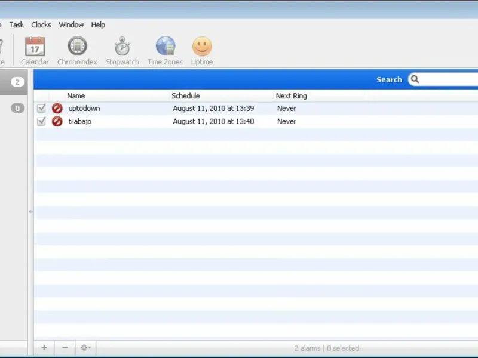Viewport: 478px width, 358px height.
Task: Click Never next ring for trabajo
Action: tap(287, 122)
